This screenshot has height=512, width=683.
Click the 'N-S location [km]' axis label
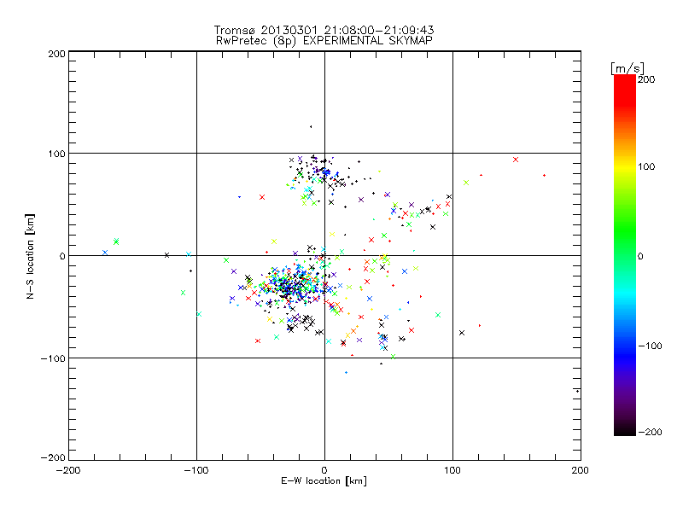tap(30, 257)
